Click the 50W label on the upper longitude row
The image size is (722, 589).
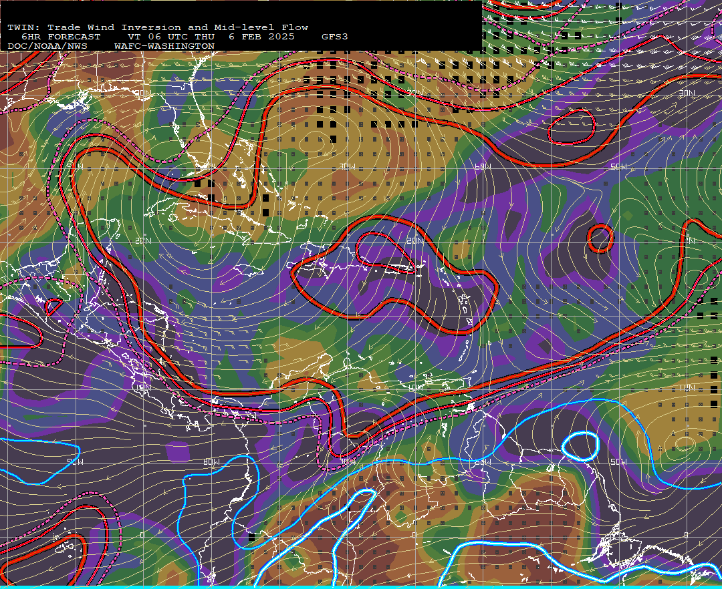[619, 166]
